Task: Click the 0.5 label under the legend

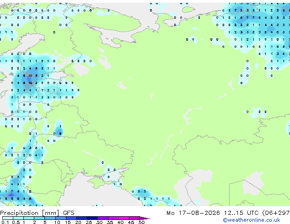Action: (16, 222)
